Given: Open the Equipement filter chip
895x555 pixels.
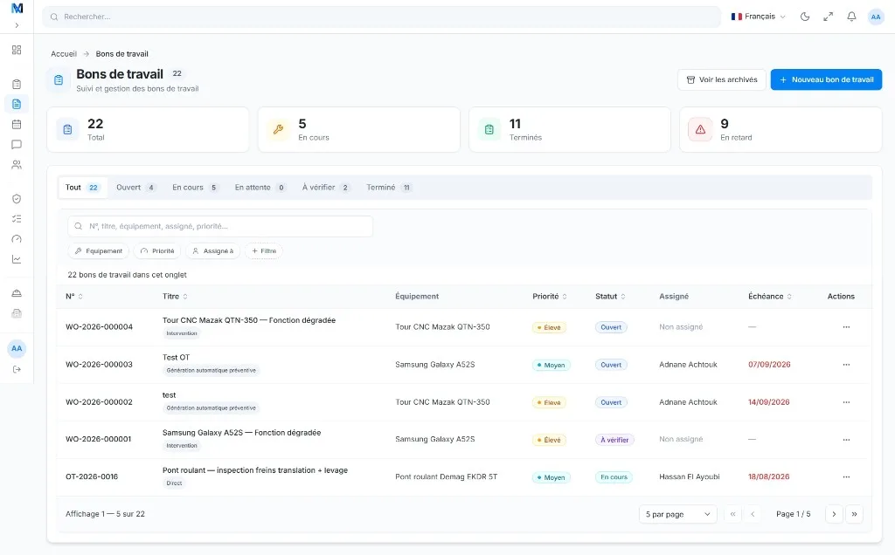Looking at the screenshot, I should click(x=98, y=250).
